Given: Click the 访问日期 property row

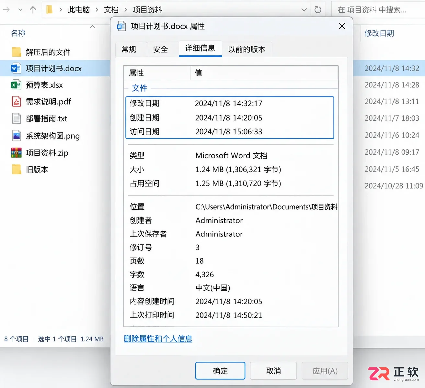Looking at the screenshot, I should (230, 131).
